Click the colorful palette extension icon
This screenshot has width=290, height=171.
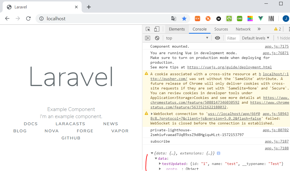(x=250, y=18)
